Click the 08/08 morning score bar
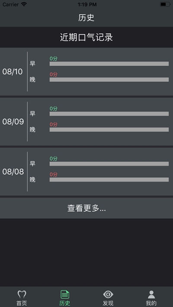 (x=109, y=164)
